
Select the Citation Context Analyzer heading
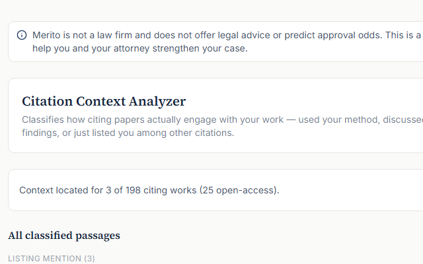pos(104,102)
